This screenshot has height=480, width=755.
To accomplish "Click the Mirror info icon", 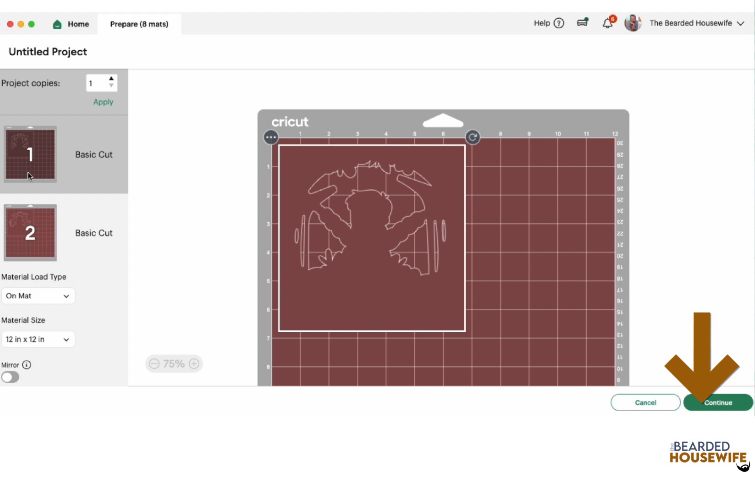I will [27, 365].
